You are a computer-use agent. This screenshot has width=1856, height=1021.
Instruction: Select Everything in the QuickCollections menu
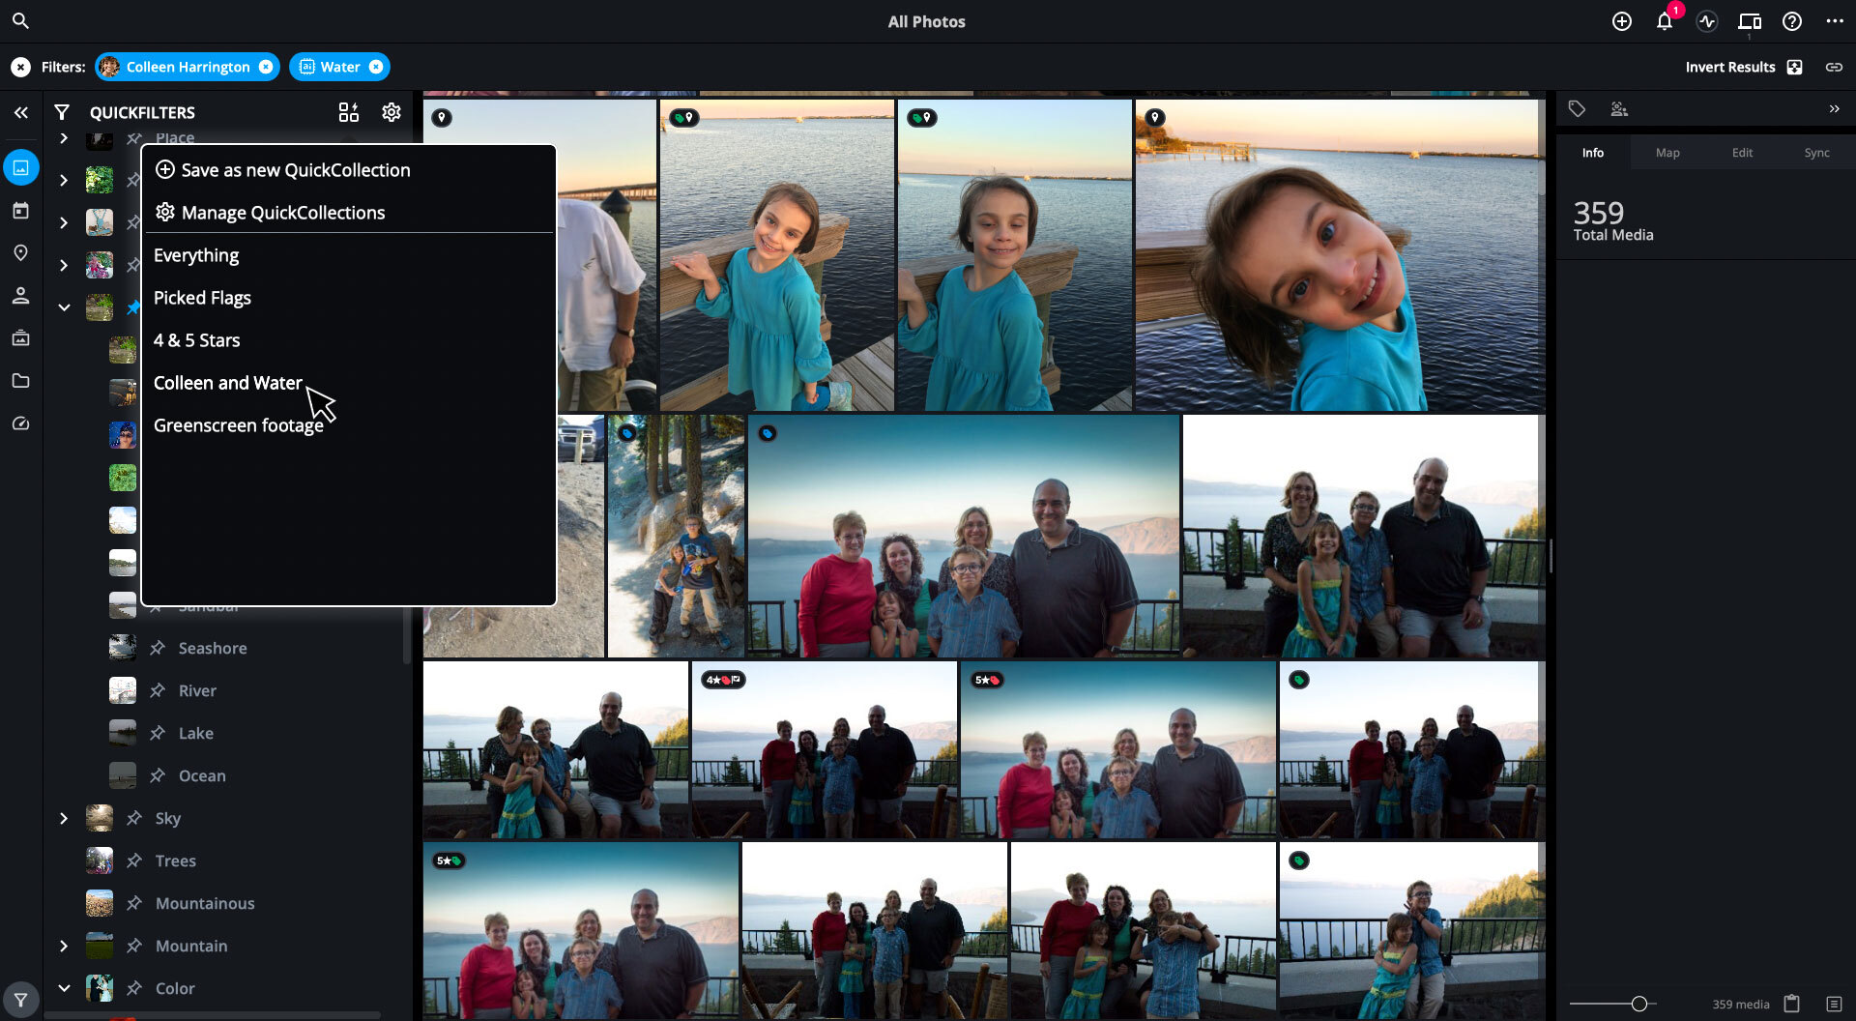195,254
